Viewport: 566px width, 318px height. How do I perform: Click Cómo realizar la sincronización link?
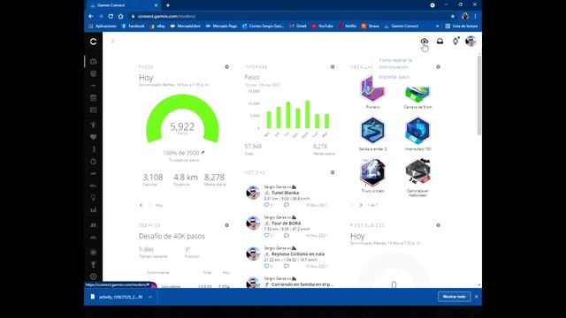(x=395, y=64)
